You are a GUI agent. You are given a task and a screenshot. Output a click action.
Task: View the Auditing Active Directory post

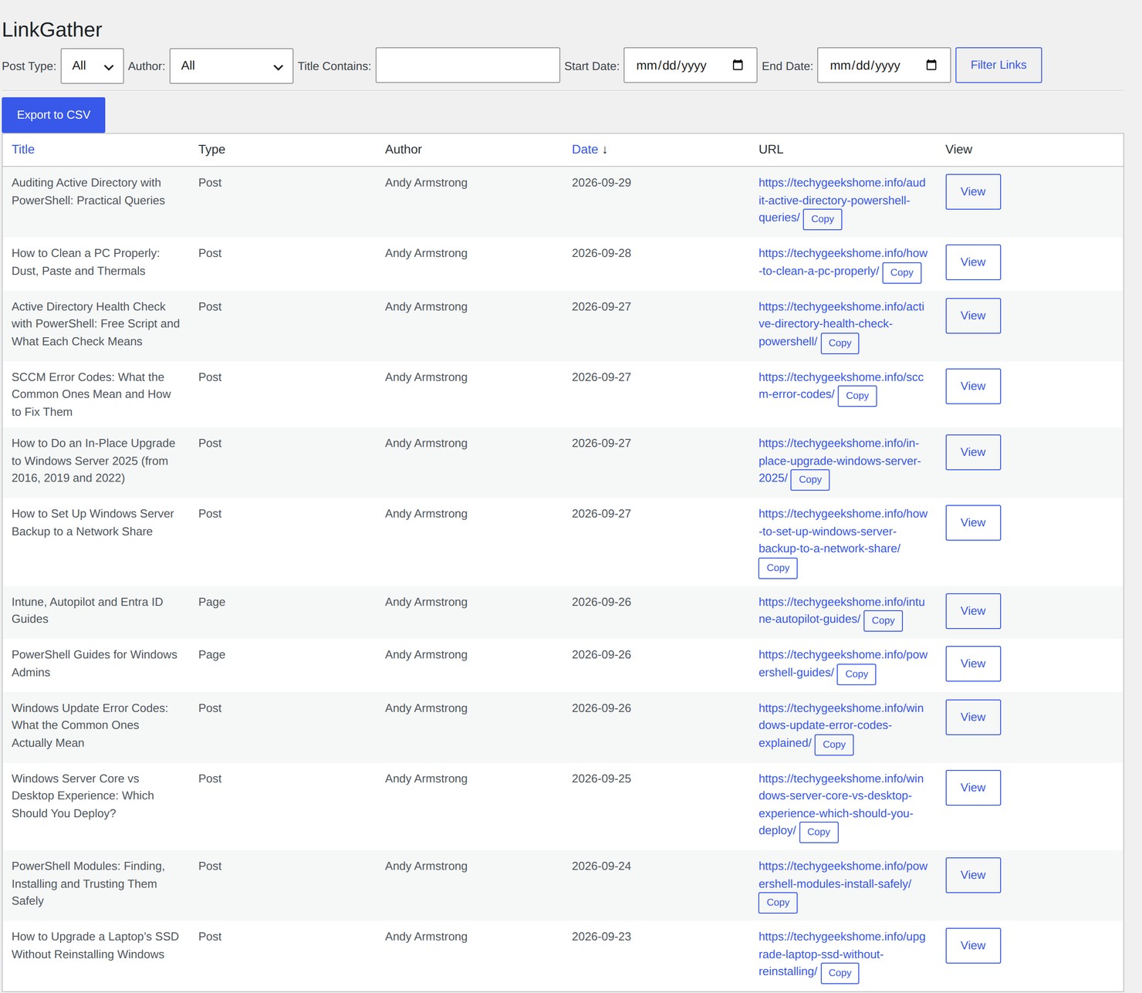[973, 191]
